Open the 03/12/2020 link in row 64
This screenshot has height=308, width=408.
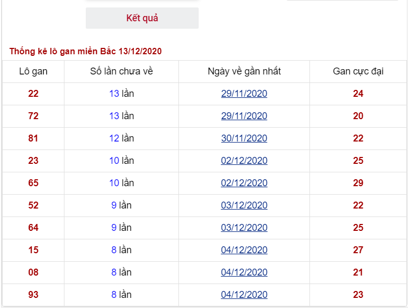pos(244,228)
